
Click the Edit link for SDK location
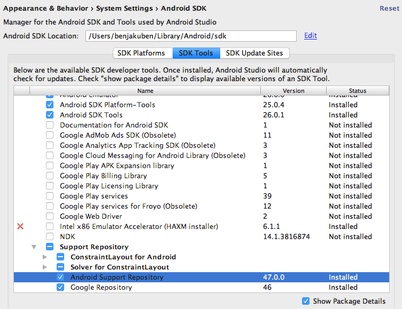[x=311, y=36]
